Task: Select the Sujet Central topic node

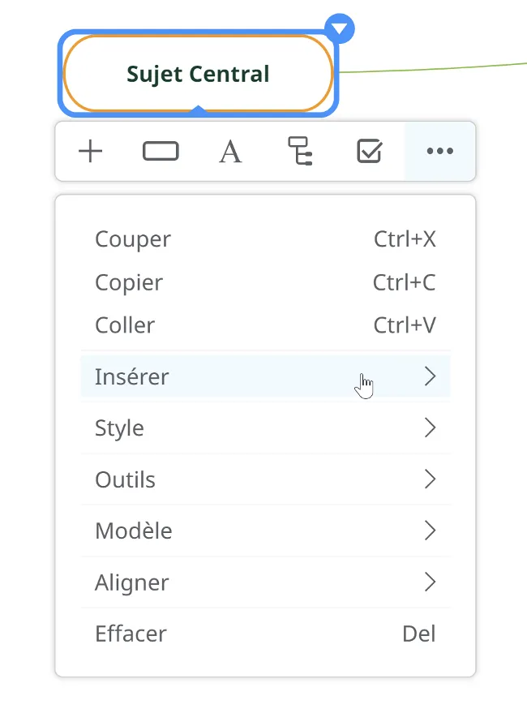Action: pyautogui.click(x=198, y=74)
